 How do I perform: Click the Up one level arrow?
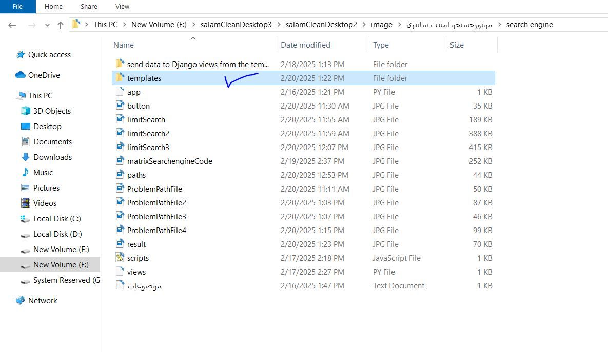point(61,25)
